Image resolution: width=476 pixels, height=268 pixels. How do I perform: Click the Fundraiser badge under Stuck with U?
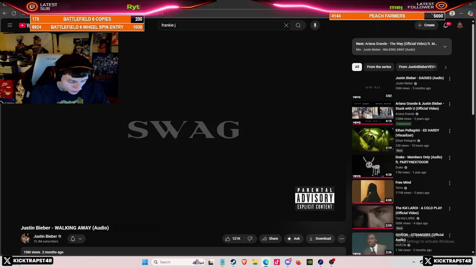pyautogui.click(x=403, y=124)
